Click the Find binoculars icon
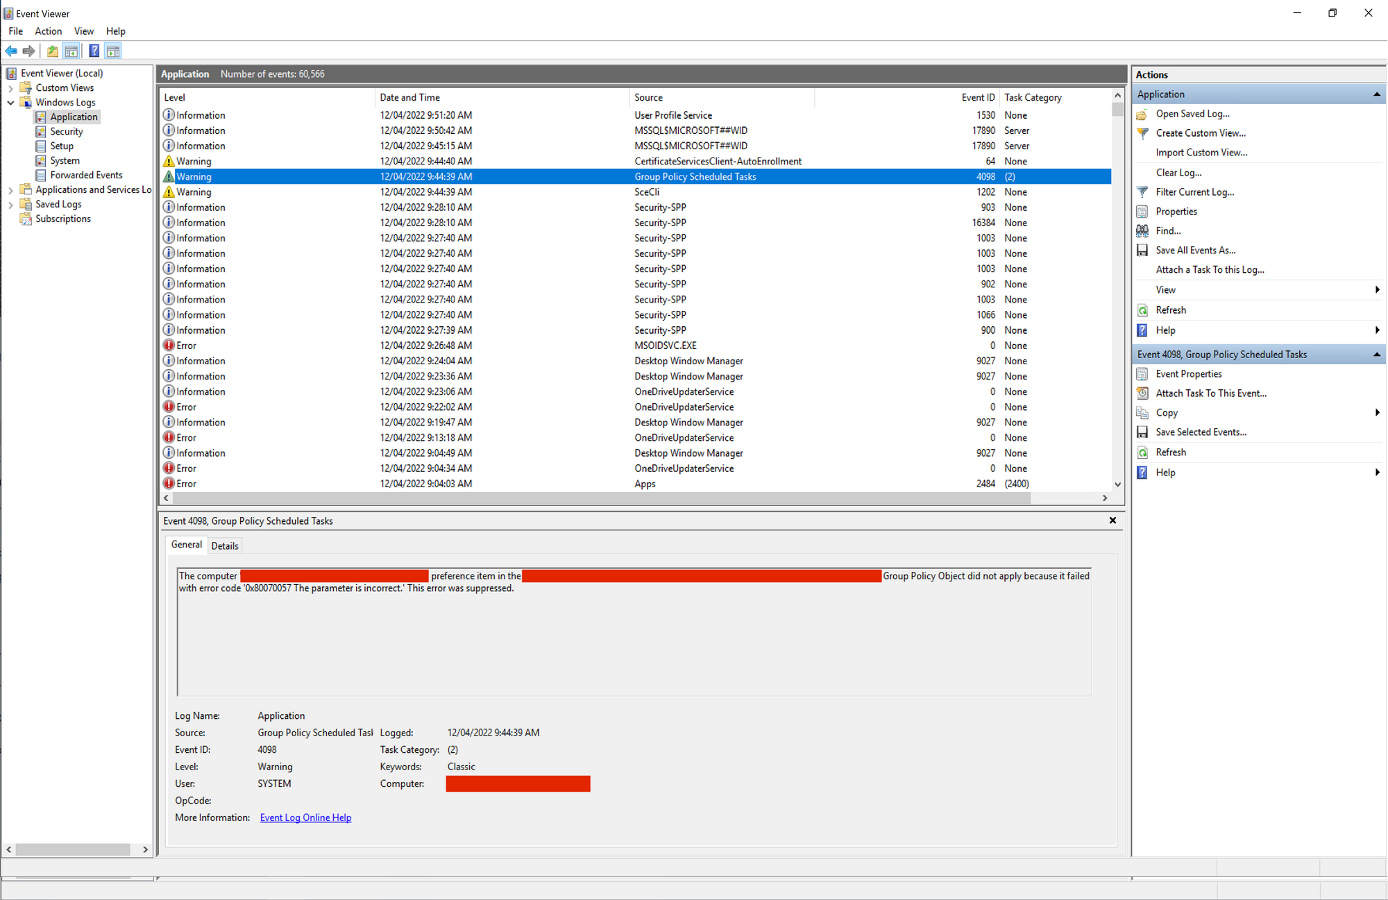Viewport: 1388px width, 900px height. click(x=1142, y=231)
